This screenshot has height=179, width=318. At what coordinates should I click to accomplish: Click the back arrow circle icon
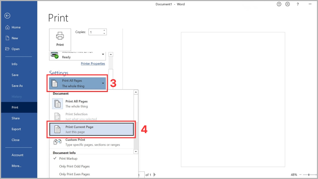[7, 16]
